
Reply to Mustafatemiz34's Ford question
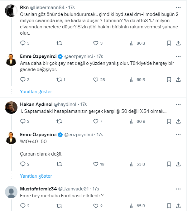pyautogui.click(x=23, y=206)
